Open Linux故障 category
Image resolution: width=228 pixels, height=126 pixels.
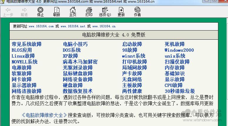(x=23, y=56)
